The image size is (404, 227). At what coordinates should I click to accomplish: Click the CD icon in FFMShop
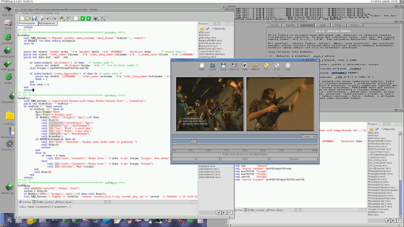[266, 67]
